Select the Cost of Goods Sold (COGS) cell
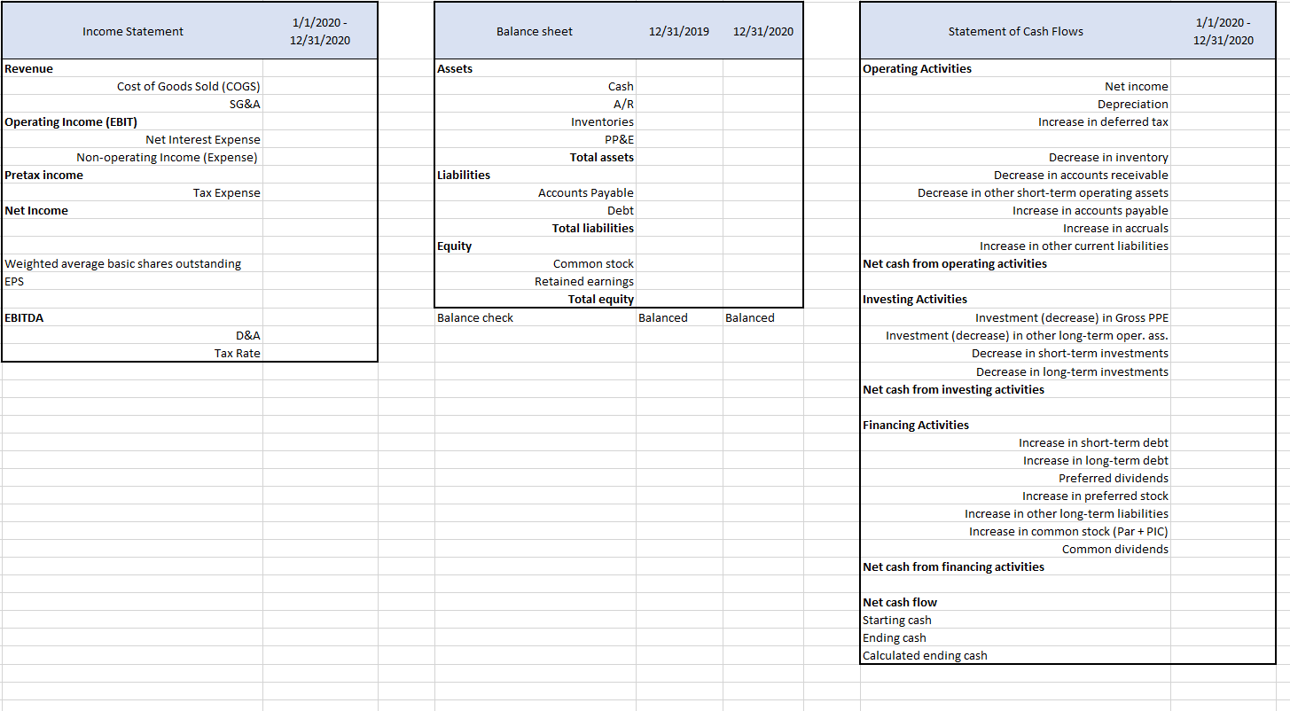 (x=188, y=86)
